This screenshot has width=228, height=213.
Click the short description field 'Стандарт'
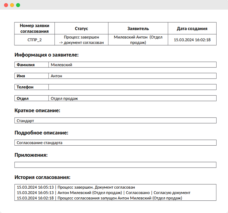[x=115, y=121]
